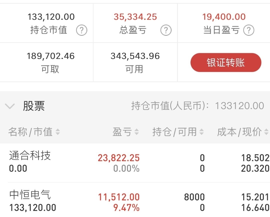Collapse the 股票 section chevron
Screen dimensions: 270x217
tap(10, 106)
